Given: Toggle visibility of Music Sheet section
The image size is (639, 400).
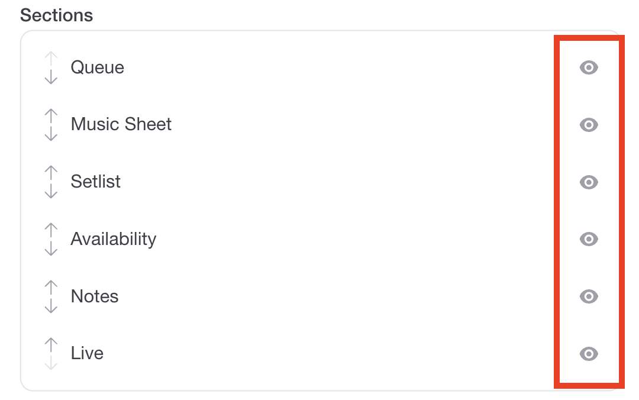Looking at the screenshot, I should point(588,125).
